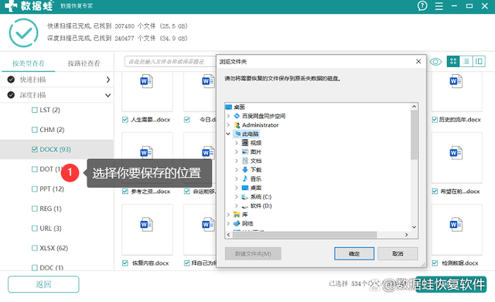
Task: Click the folder tree scroll-up arrow
Action: [x=415, y=107]
